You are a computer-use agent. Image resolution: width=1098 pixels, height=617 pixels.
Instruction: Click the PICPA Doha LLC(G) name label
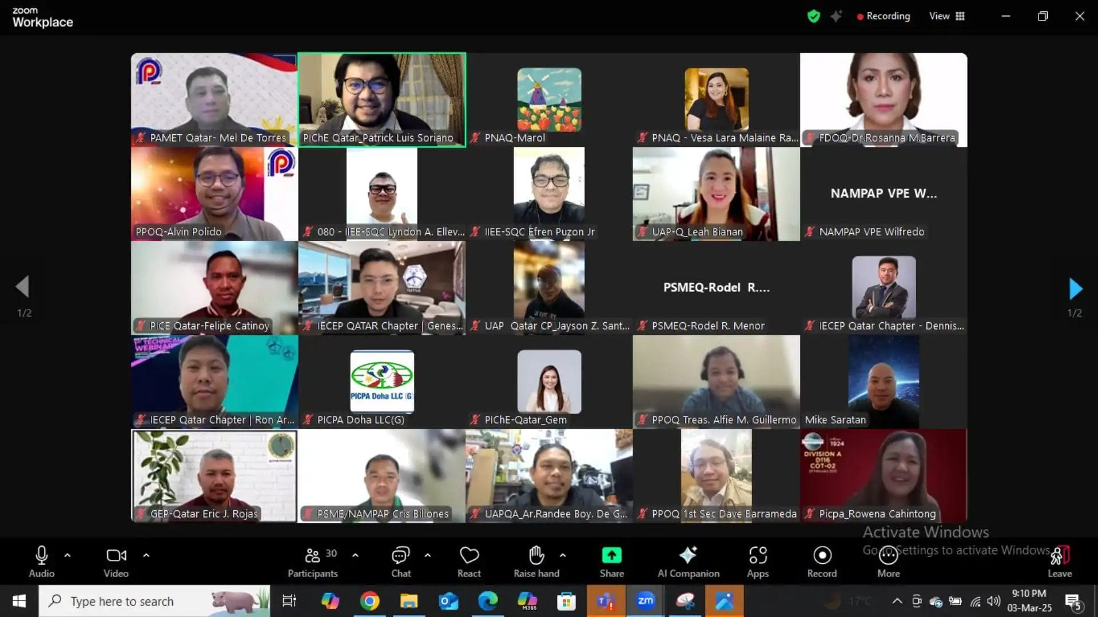pyautogui.click(x=361, y=420)
